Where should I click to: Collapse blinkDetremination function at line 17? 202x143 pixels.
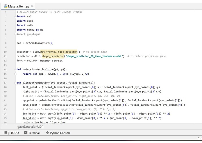tap(15, 83)
